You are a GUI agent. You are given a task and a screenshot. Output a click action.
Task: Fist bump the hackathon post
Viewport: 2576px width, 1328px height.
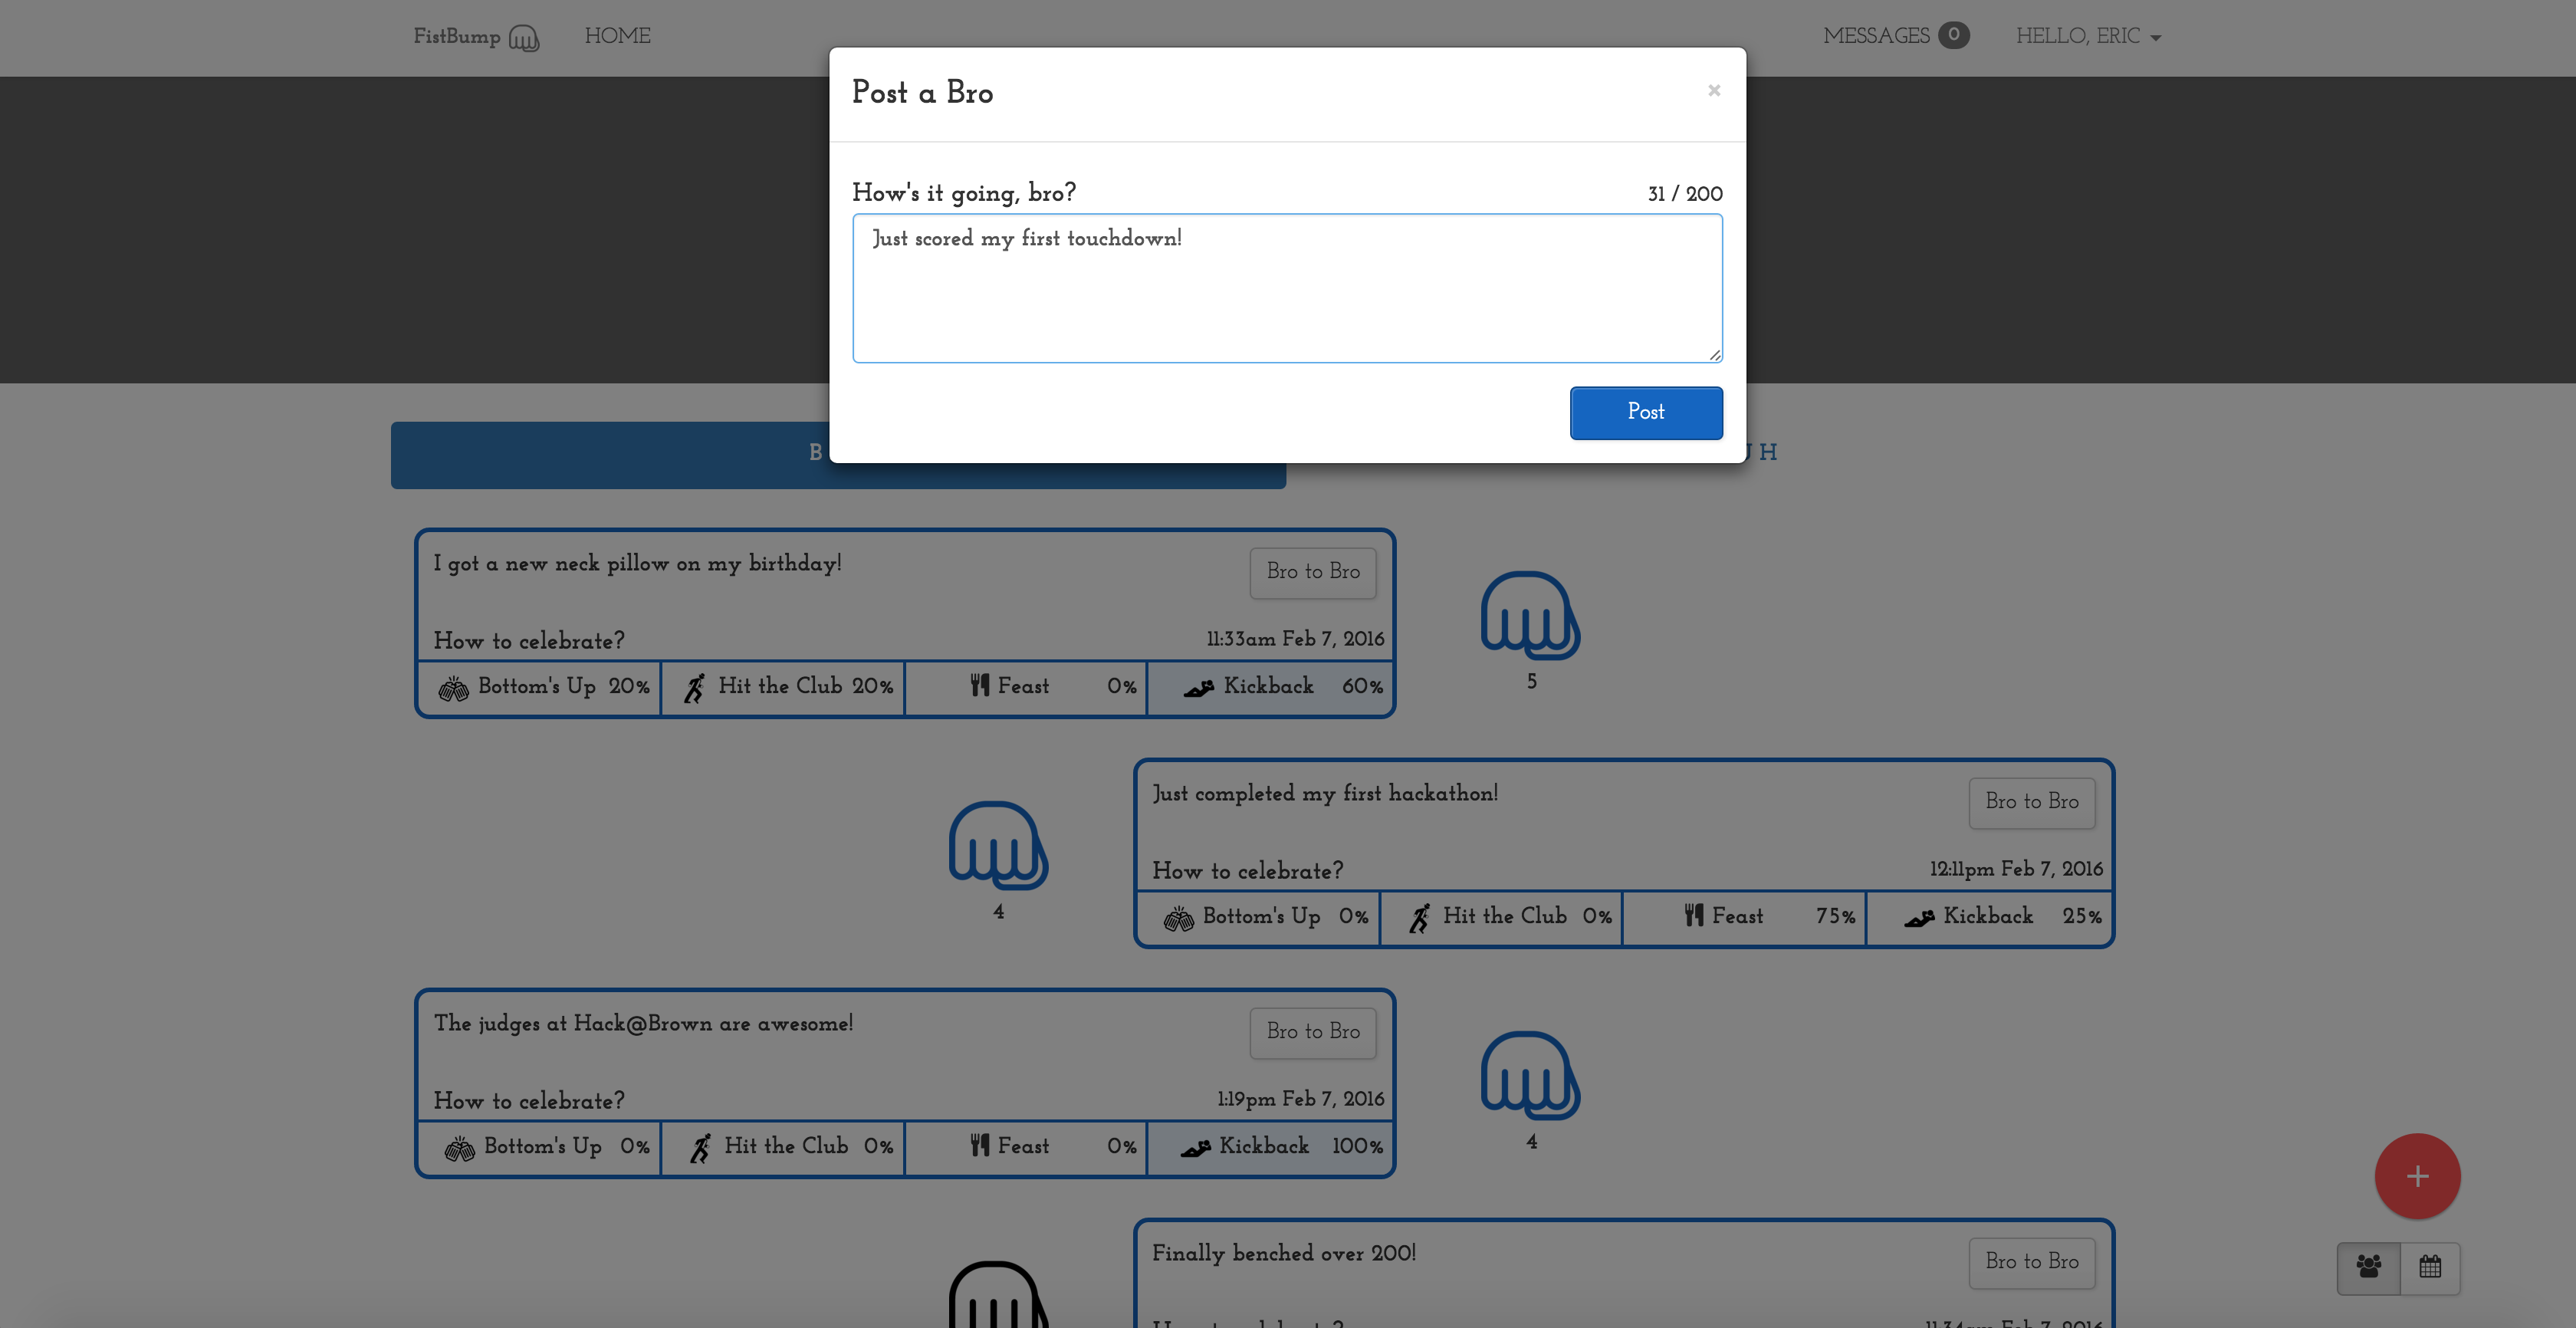[998, 846]
